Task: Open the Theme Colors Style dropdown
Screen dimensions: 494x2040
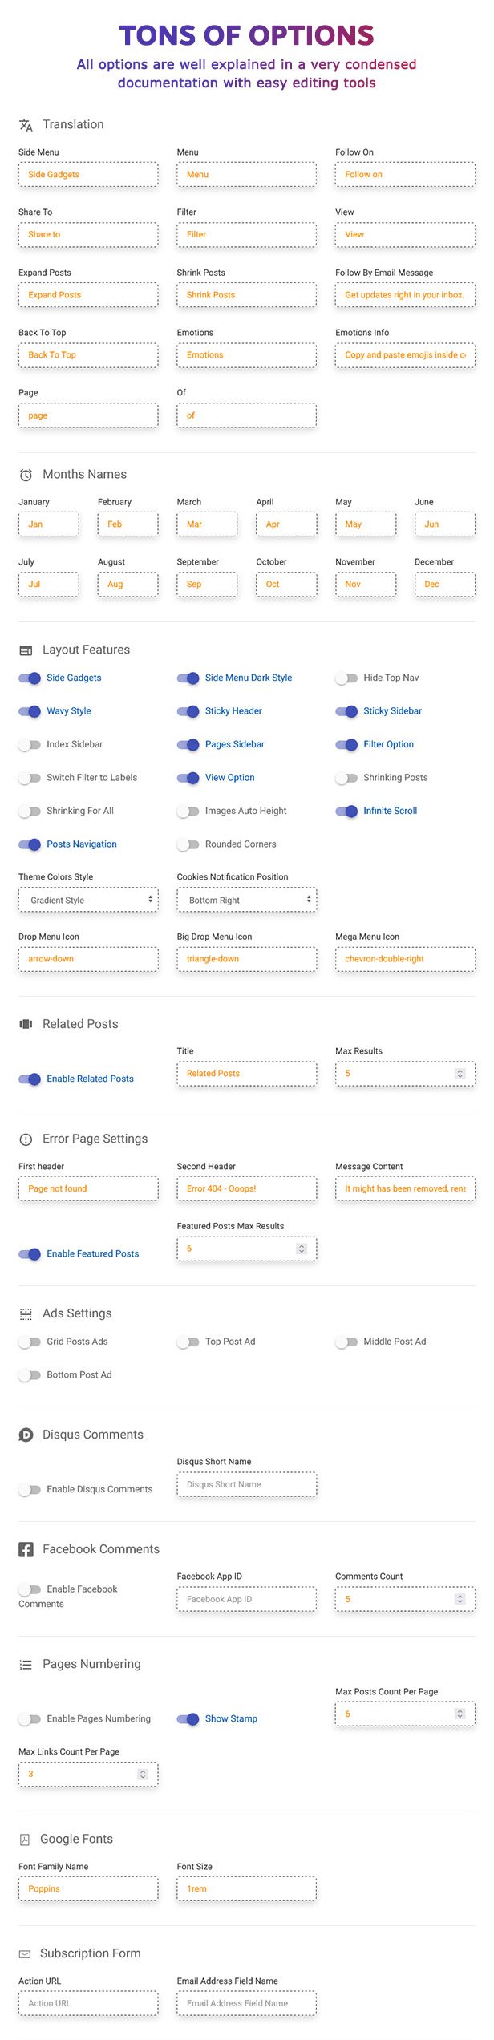Action: [88, 901]
